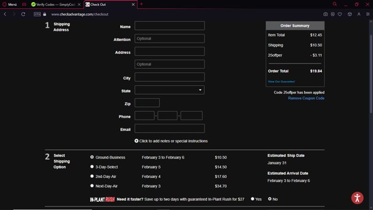Open View Our Guarantee link
The image size is (373, 210).
click(x=281, y=82)
